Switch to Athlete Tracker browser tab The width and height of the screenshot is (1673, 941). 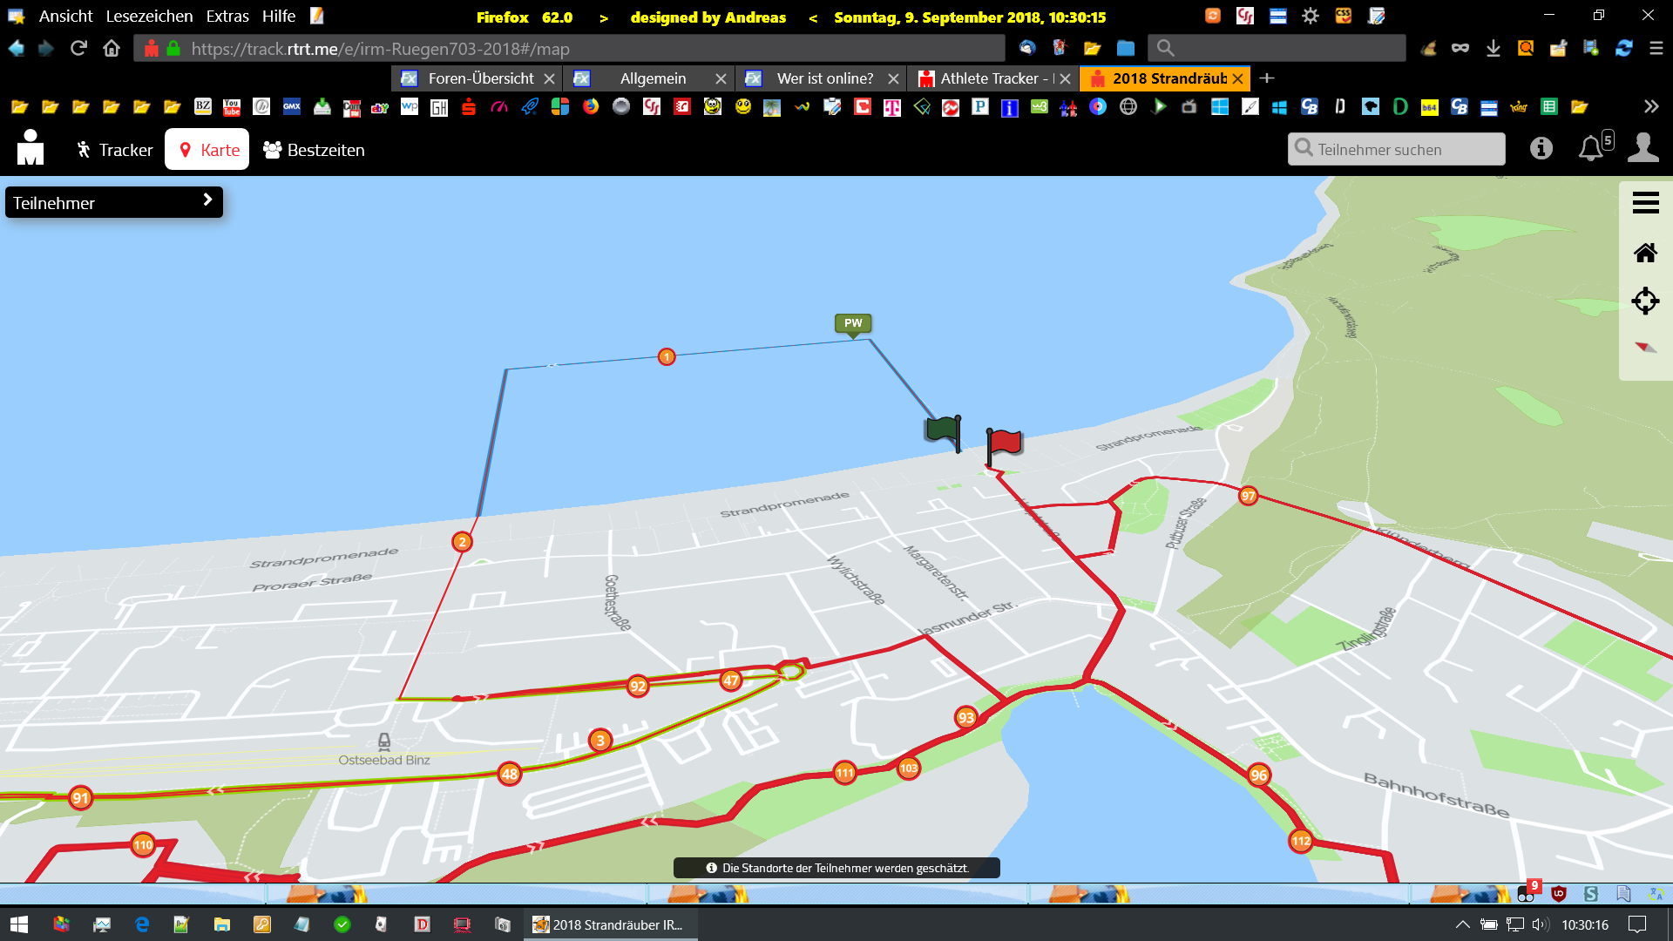(988, 78)
